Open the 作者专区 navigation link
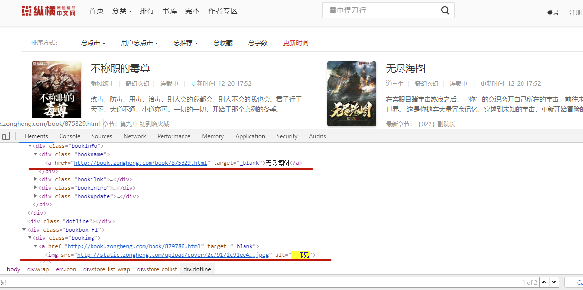This screenshot has height=290, width=583. click(223, 11)
